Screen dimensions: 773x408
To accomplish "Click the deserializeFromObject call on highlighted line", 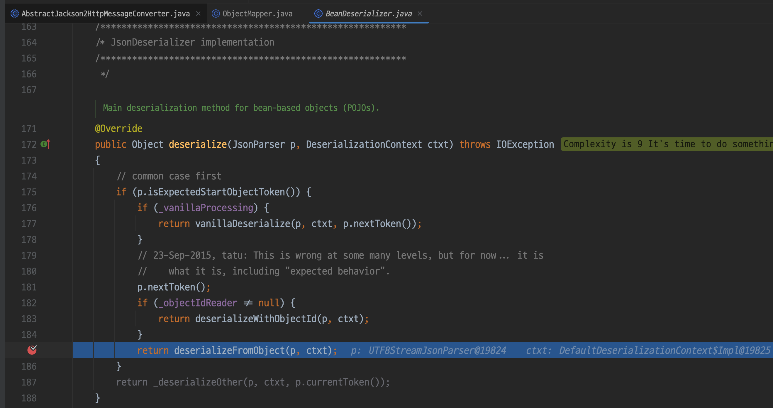I will (x=229, y=350).
